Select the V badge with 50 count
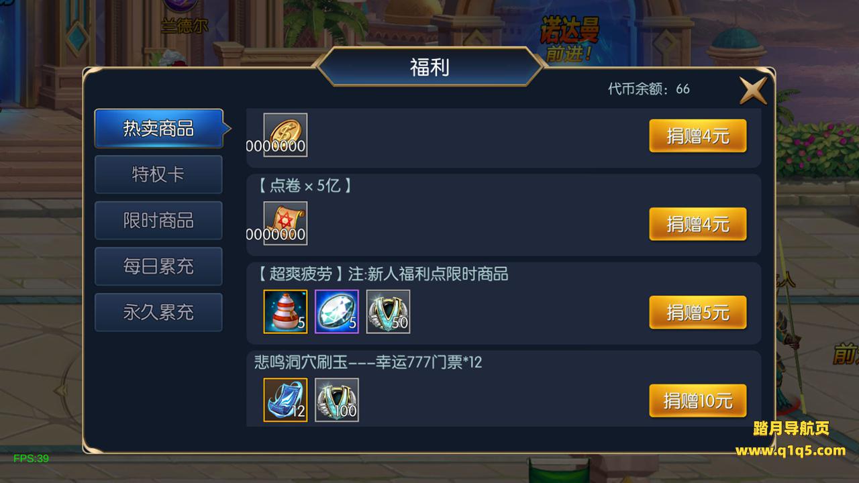The image size is (859, 483). tap(388, 312)
